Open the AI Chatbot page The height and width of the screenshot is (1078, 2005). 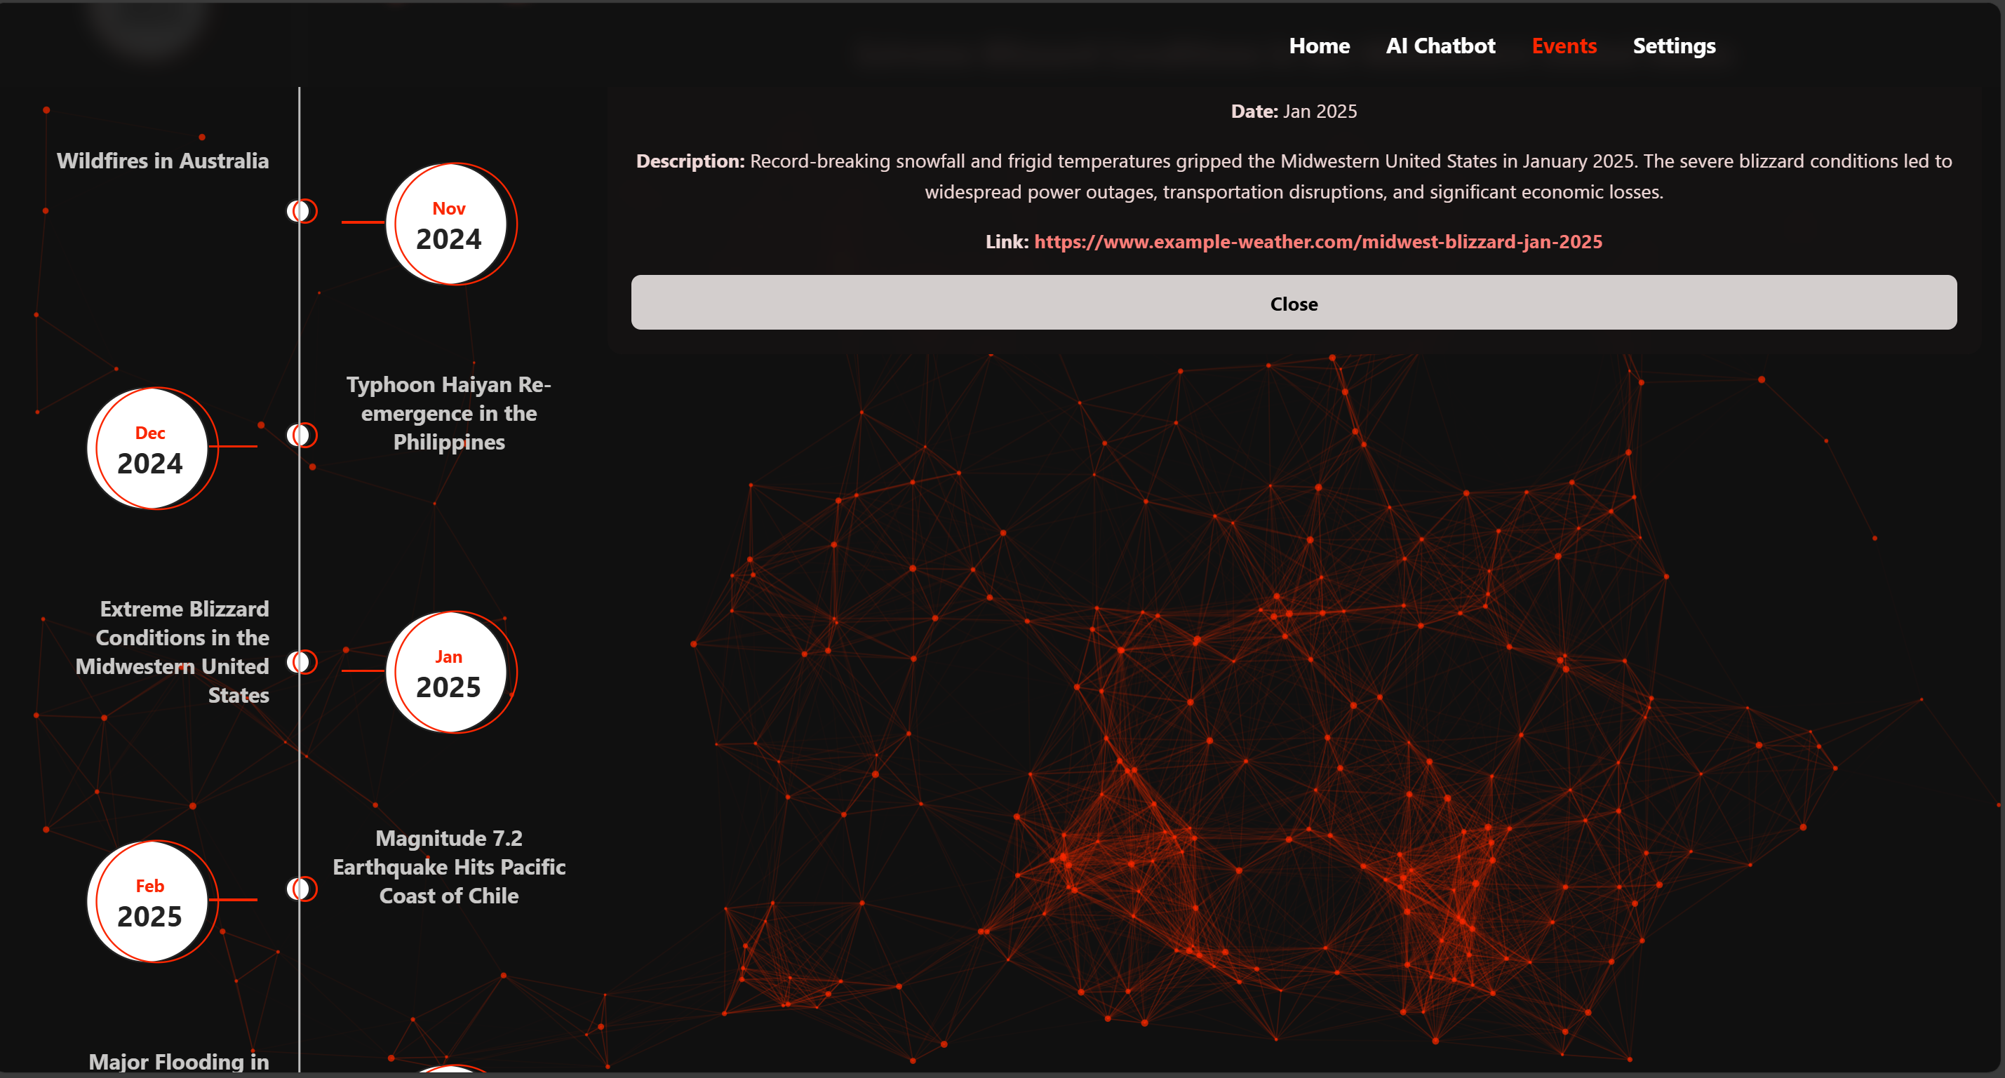point(1440,46)
